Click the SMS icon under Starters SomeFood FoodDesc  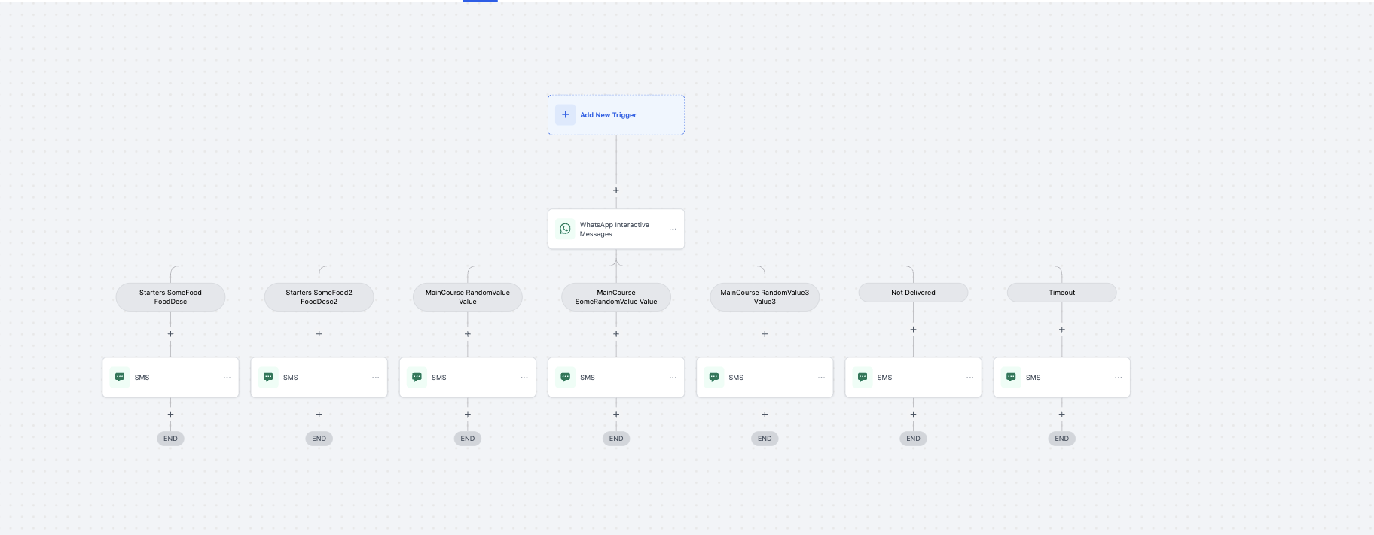click(120, 378)
